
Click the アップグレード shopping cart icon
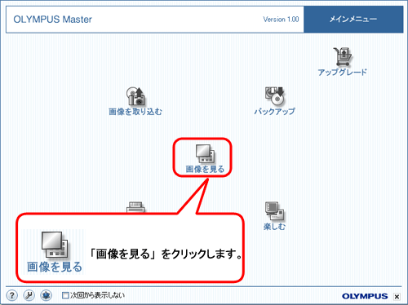[343, 56]
